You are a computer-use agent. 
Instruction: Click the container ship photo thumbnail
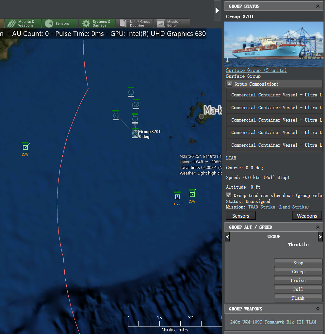pyautogui.click(x=274, y=44)
